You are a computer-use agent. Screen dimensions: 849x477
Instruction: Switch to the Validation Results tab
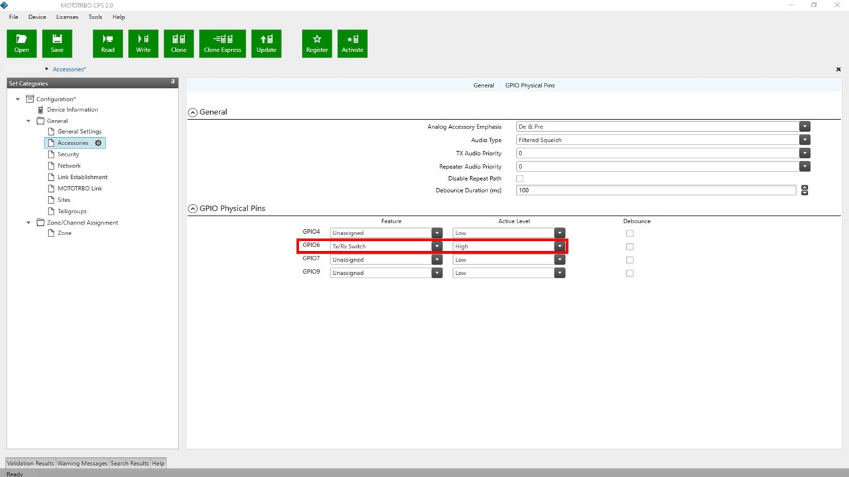coord(30,463)
